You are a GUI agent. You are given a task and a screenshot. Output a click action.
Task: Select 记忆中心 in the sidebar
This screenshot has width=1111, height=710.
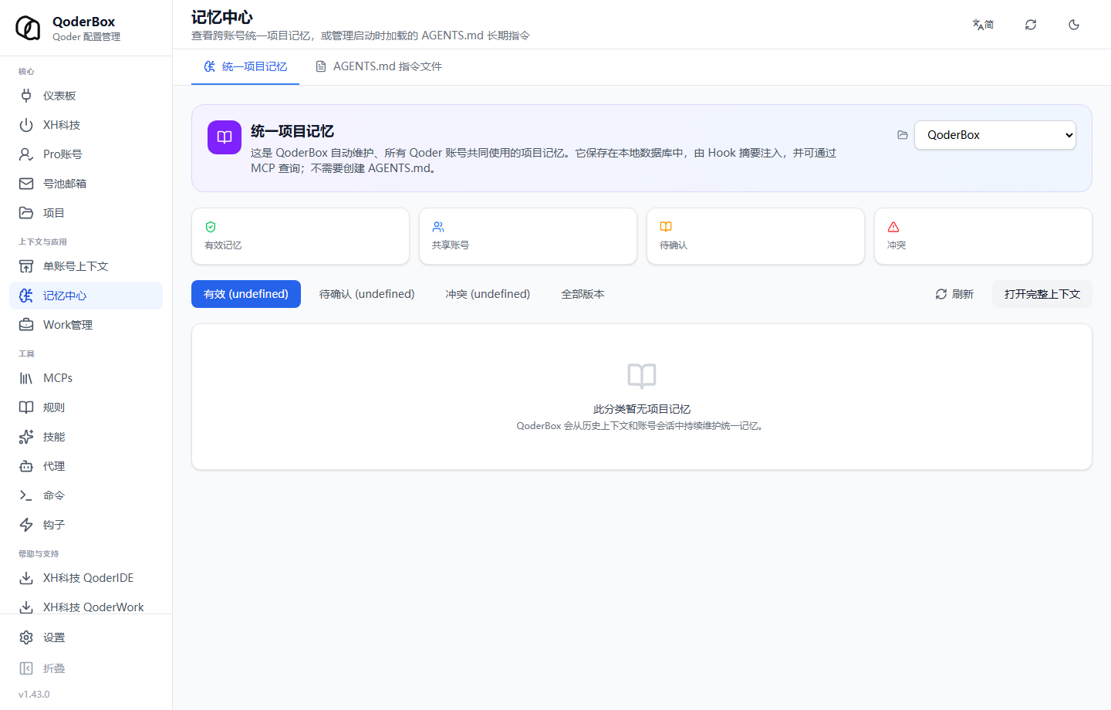(x=86, y=296)
